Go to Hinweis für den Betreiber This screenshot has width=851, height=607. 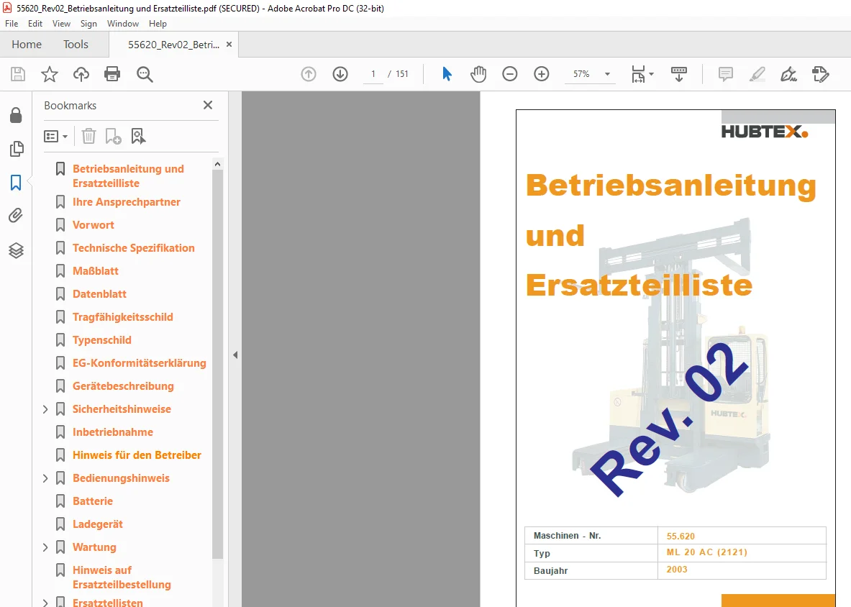[137, 455]
